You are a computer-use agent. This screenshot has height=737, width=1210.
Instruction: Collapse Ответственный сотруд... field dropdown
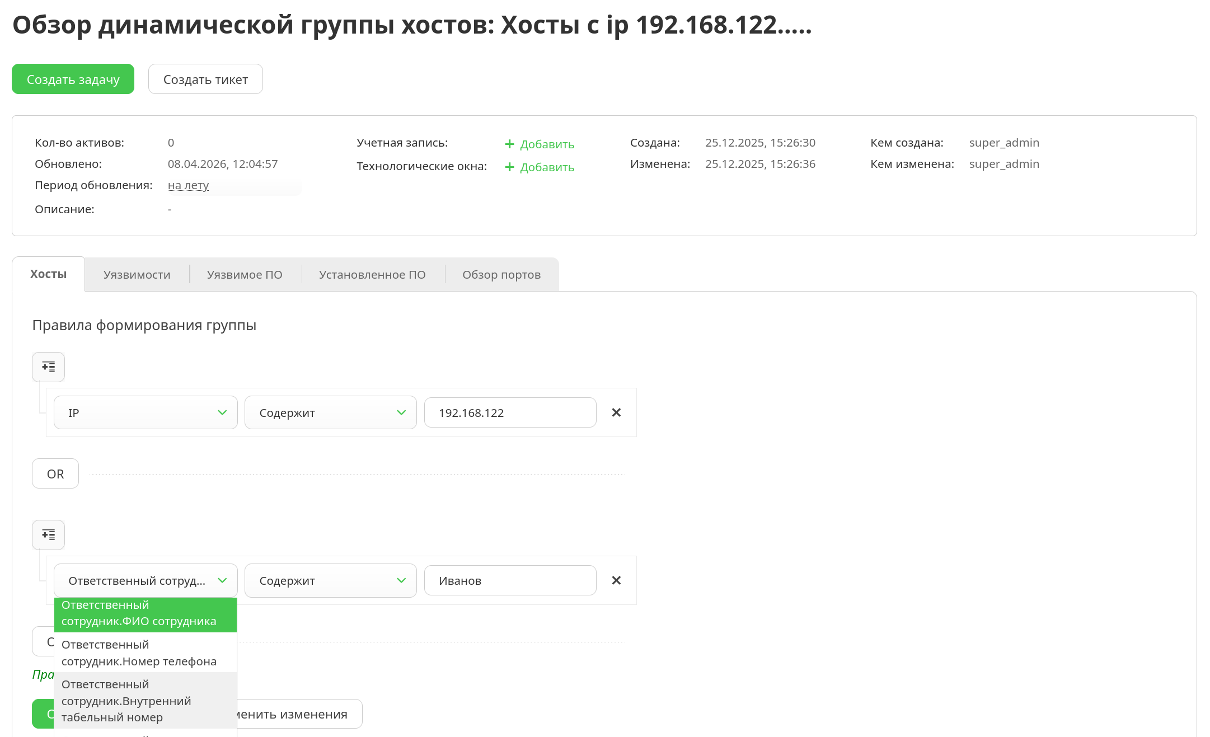[x=222, y=580]
